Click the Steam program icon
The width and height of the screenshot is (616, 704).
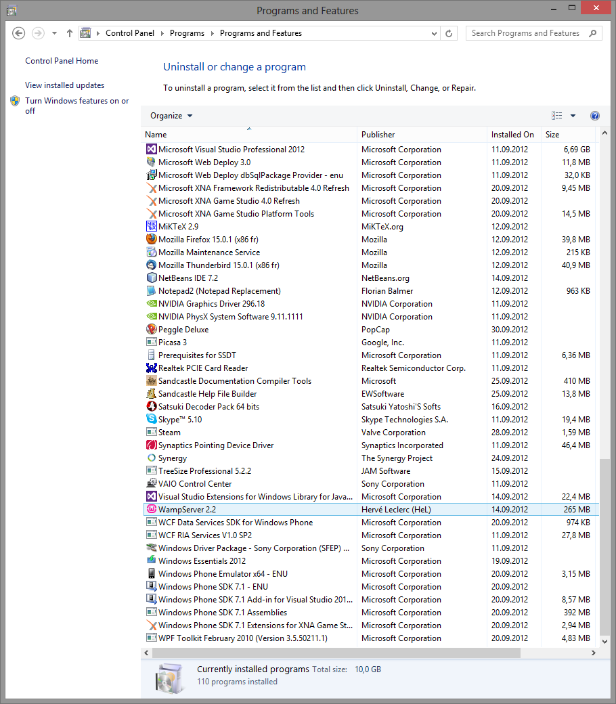point(152,433)
